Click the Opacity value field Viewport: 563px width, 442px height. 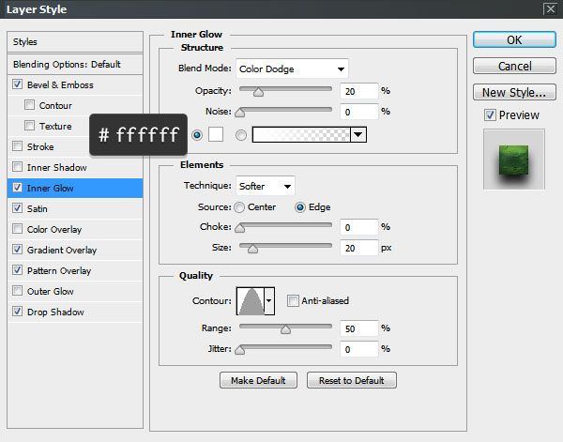click(359, 91)
